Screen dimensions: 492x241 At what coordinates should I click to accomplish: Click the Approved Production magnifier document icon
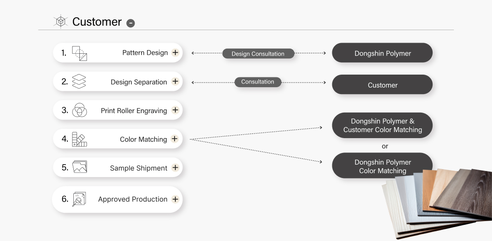(x=79, y=199)
